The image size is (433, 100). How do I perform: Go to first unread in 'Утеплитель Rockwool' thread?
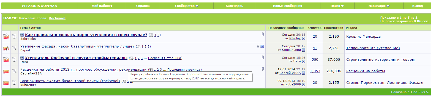[x=22, y=58]
